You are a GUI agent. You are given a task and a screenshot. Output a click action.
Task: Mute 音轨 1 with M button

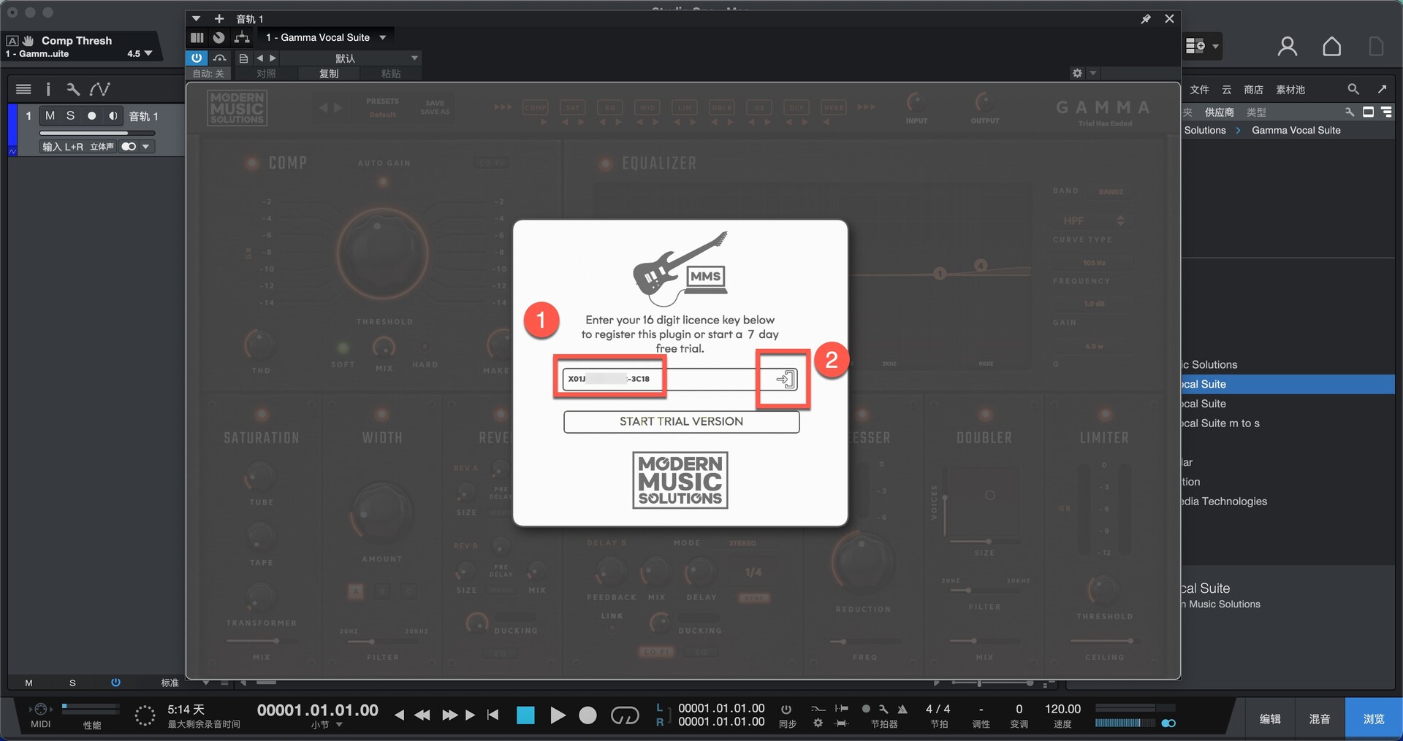50,115
